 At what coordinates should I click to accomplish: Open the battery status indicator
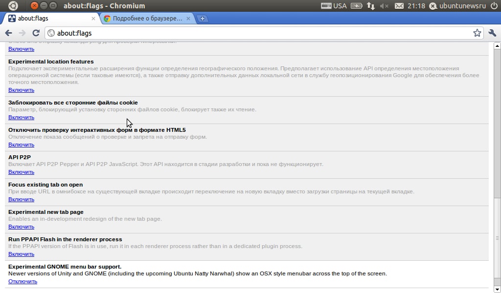357,6
